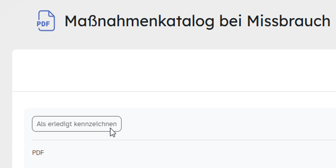Screen dimensions: 336x168
Task: Click the 'Maßnahmenkatalog bei Missbrauch' heading
Action: tap(197, 21)
